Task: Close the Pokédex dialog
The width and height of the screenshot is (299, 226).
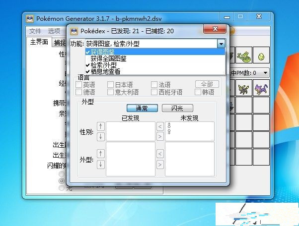Action: point(215,29)
